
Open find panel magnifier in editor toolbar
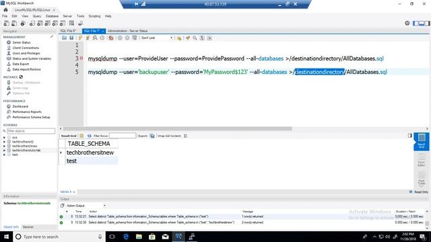(x=195, y=38)
